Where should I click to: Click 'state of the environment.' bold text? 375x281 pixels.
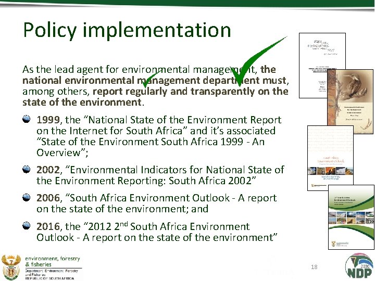pyautogui.click(x=83, y=103)
